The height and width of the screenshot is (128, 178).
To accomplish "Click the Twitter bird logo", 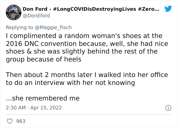I will (168, 9).
